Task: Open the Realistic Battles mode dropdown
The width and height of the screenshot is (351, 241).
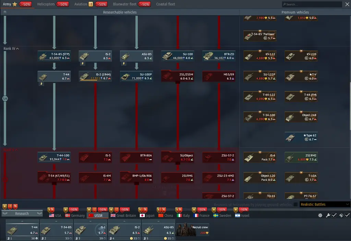Action: tap(325, 204)
